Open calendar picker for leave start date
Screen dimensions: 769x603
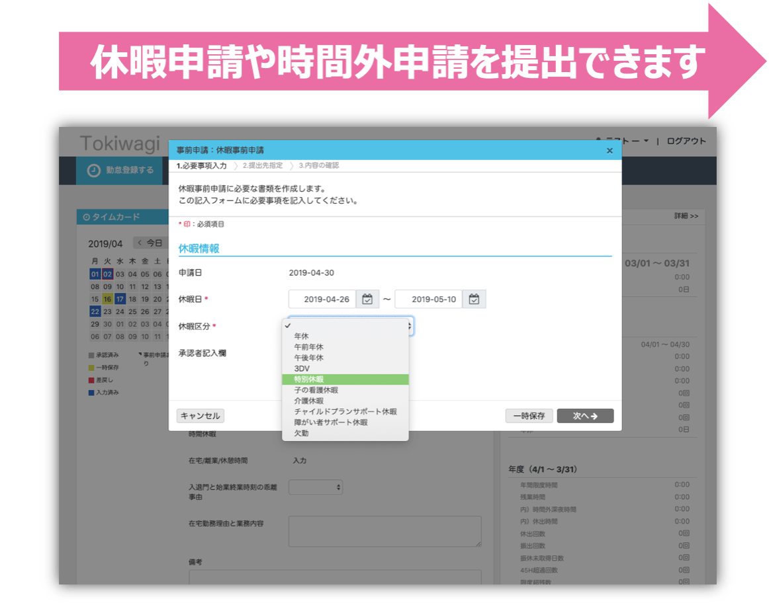tap(368, 300)
